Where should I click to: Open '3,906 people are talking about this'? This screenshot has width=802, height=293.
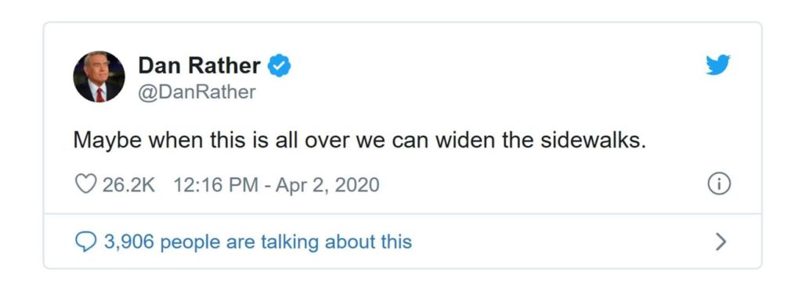pyautogui.click(x=258, y=242)
